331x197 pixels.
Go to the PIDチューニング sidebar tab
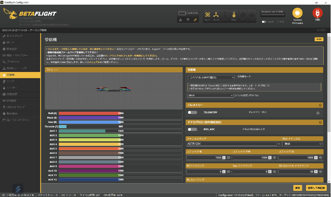point(16,68)
